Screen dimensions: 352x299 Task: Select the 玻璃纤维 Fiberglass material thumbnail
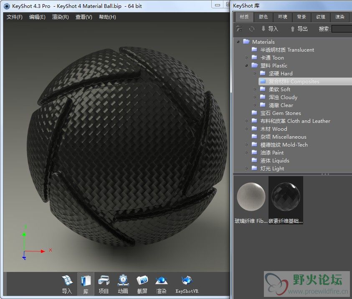pyautogui.click(x=251, y=200)
